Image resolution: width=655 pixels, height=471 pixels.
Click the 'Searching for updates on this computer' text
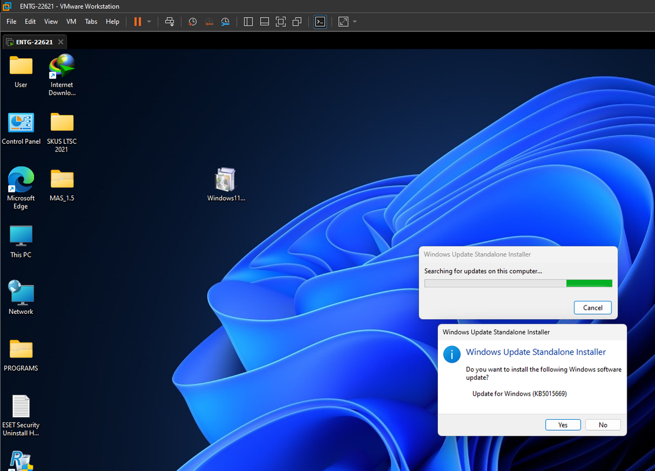pos(483,271)
